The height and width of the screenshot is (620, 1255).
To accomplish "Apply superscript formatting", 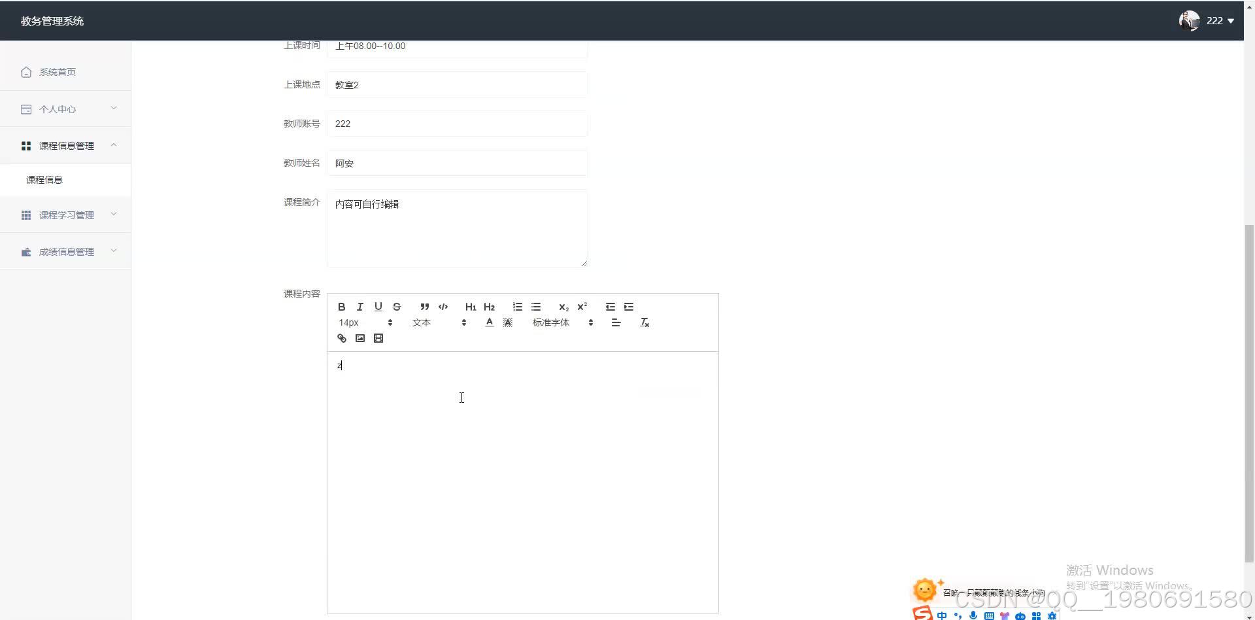I will click(582, 306).
